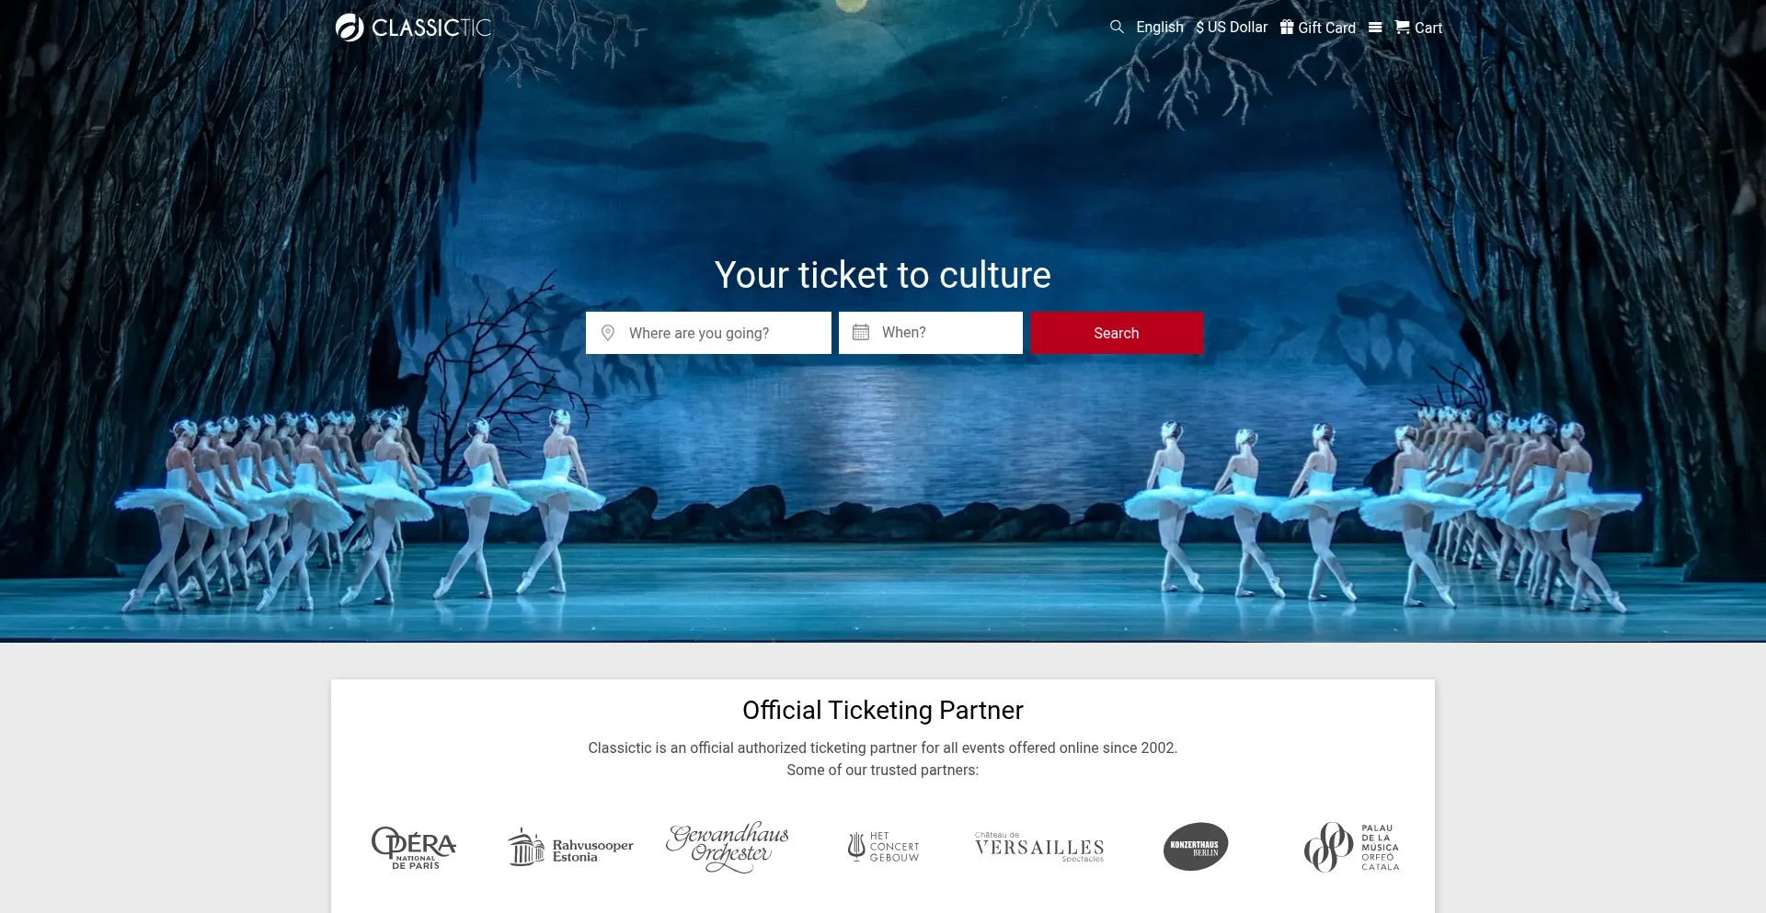Expand the US Dollar currency selector
1766x913 pixels.
1232,28
